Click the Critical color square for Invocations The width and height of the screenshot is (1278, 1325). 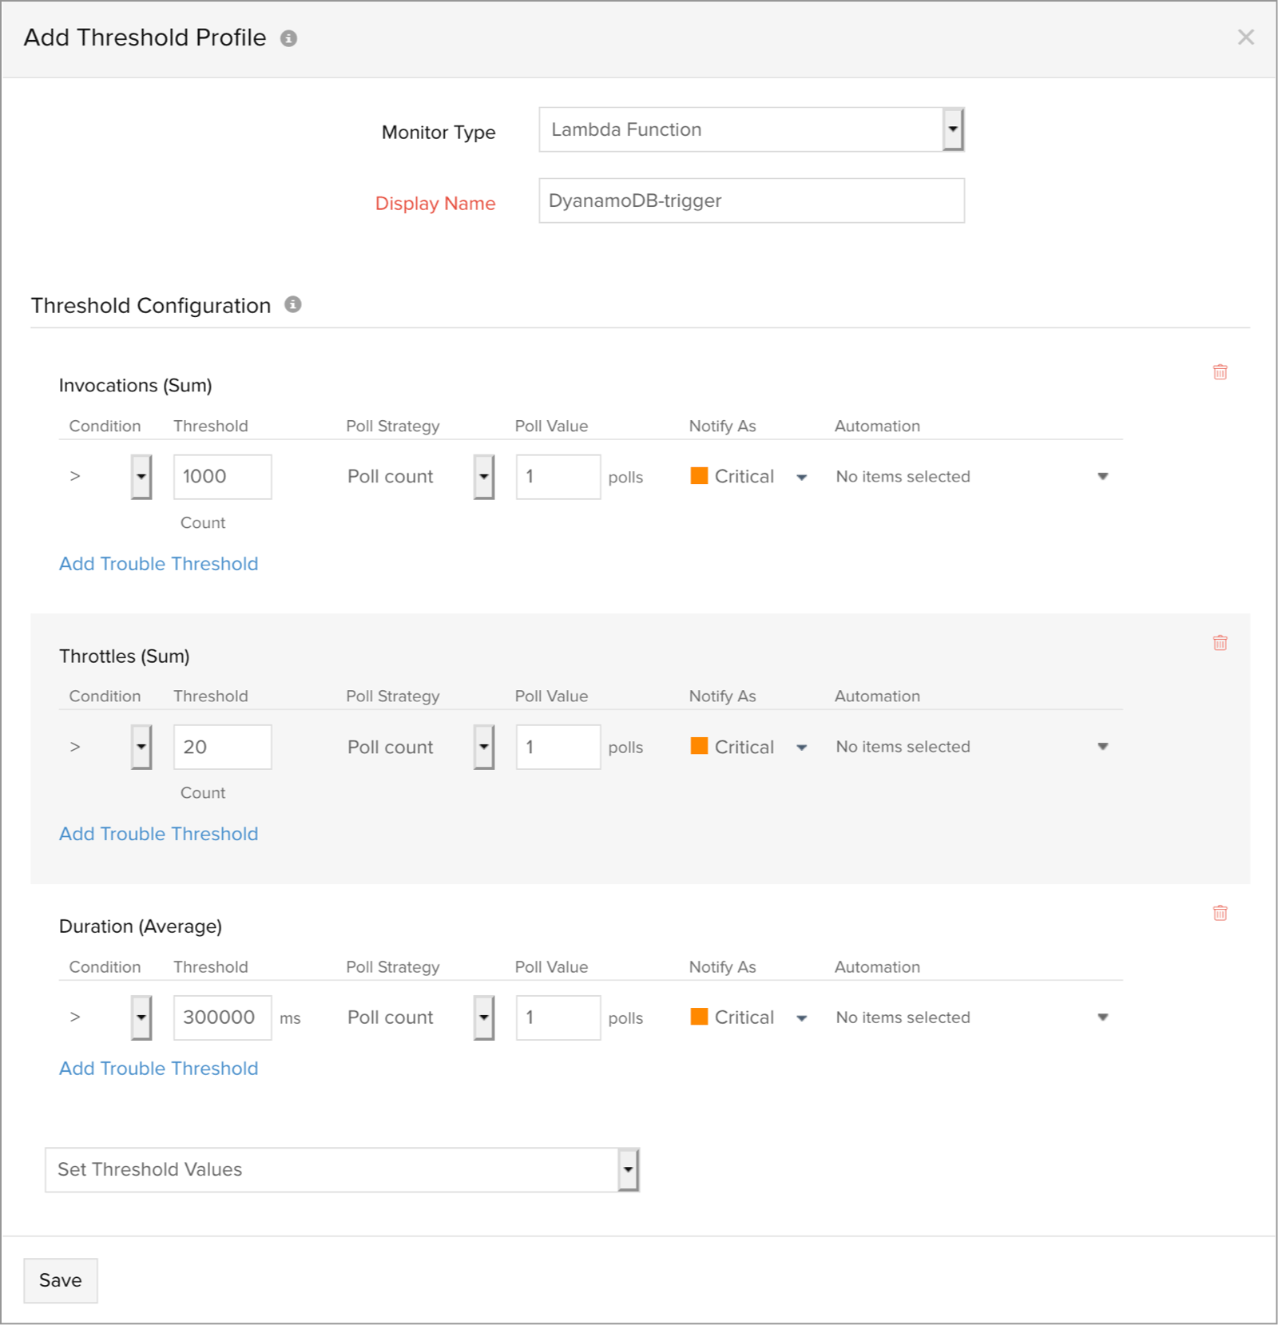(x=700, y=476)
